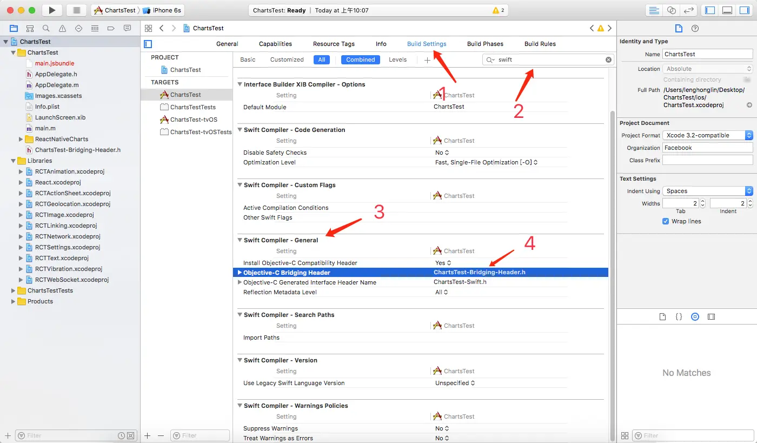Open the related items grid menu
The width and height of the screenshot is (757, 443).
[148, 28]
